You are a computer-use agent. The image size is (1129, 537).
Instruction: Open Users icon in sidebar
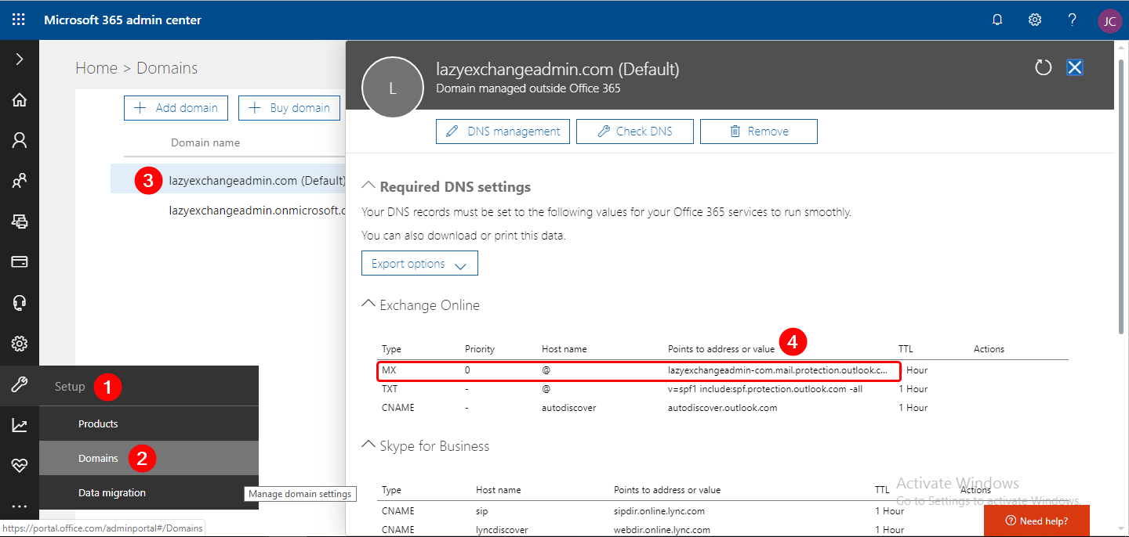tap(20, 140)
